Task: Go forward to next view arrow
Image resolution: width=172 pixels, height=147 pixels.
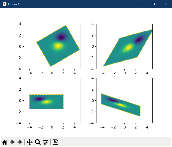Action: click(x=19, y=142)
